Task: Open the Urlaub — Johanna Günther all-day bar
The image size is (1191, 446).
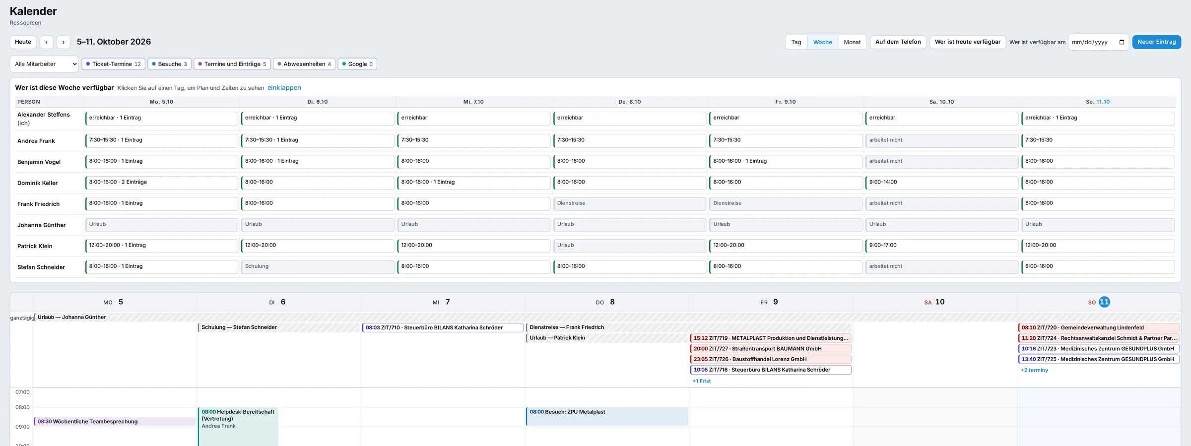Action: coord(607,317)
